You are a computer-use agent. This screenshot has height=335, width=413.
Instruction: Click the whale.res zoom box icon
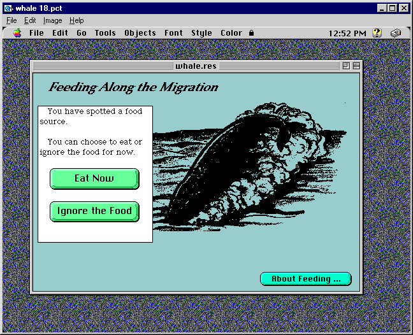tap(346, 66)
